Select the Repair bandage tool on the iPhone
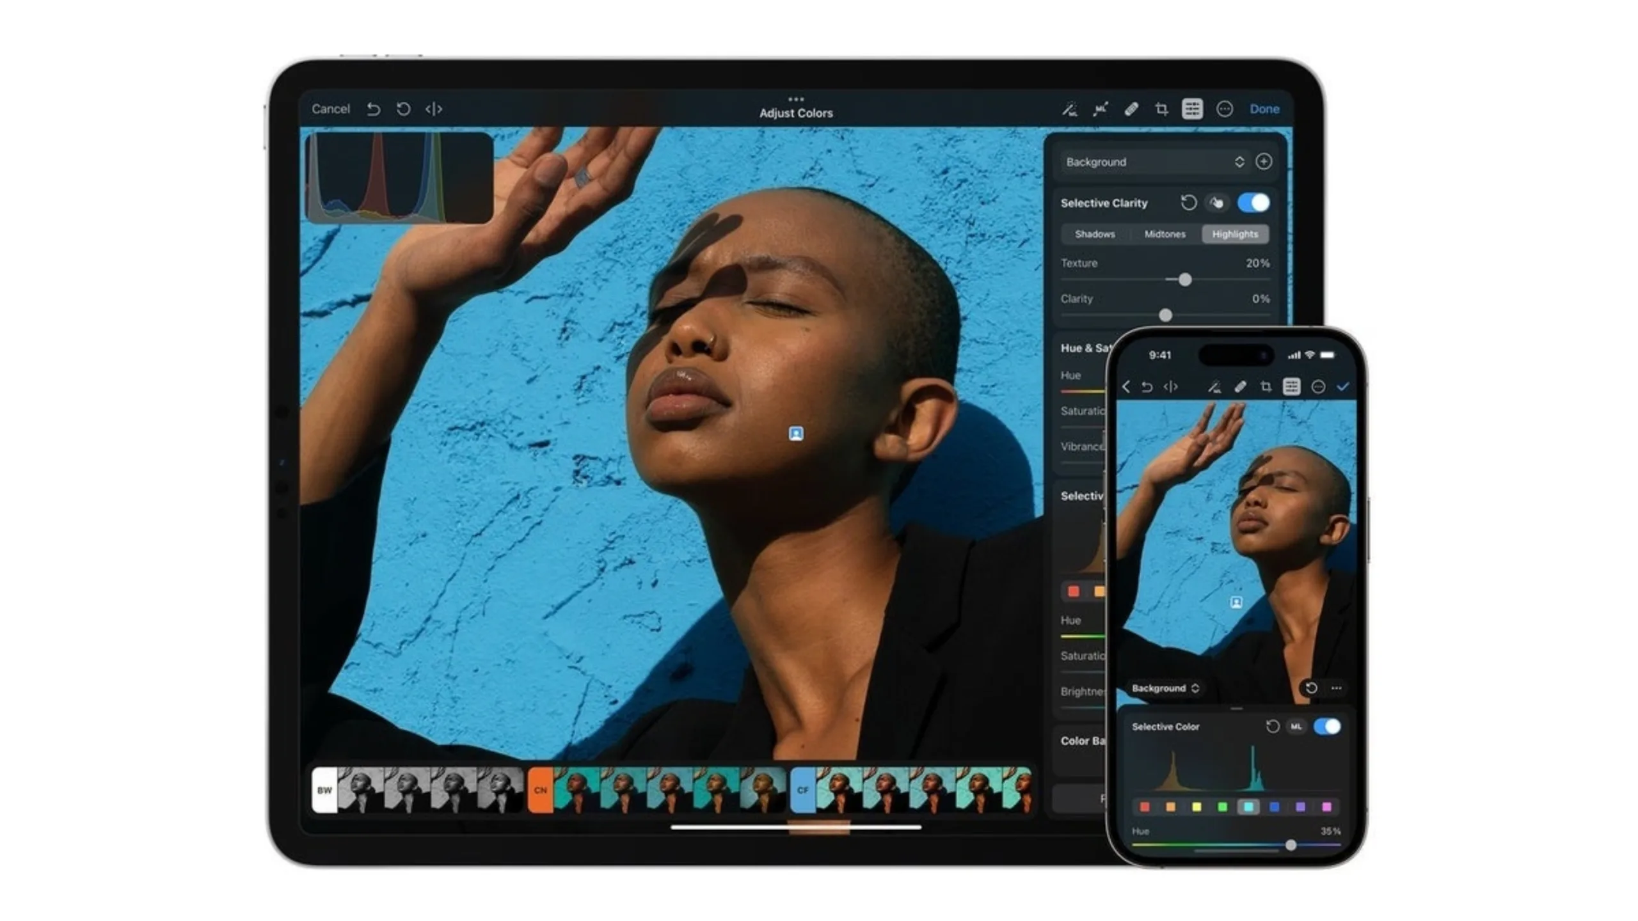 point(1240,386)
